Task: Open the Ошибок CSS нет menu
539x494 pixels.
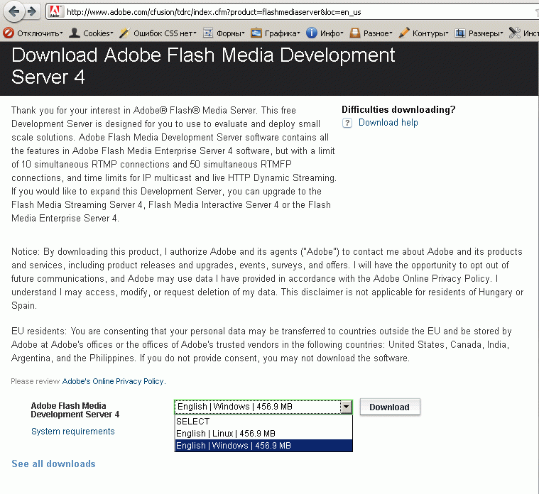Action: (x=165, y=33)
